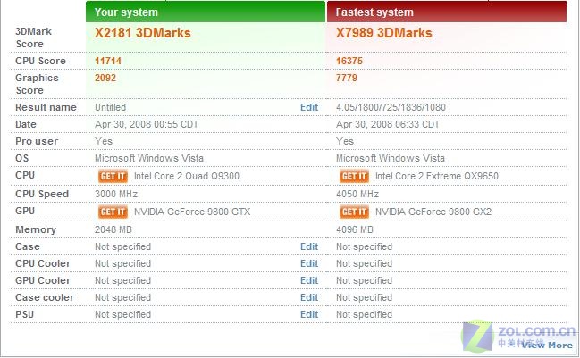Click the Graphics Score row label
580x358 pixels.
pyautogui.click(x=37, y=84)
